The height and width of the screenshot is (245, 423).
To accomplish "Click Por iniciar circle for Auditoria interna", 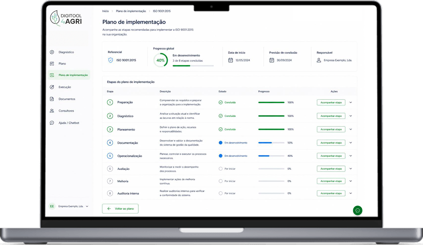I will tap(221, 193).
